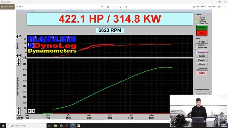Toggle the Ignored Data checkbox

pos(196,47)
